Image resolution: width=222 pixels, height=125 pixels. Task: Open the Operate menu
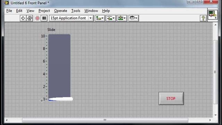[60, 11]
